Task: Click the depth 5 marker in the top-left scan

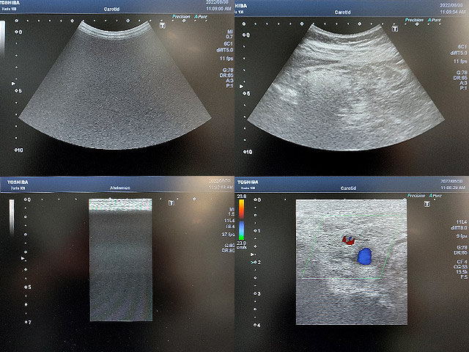Action: coord(21,91)
